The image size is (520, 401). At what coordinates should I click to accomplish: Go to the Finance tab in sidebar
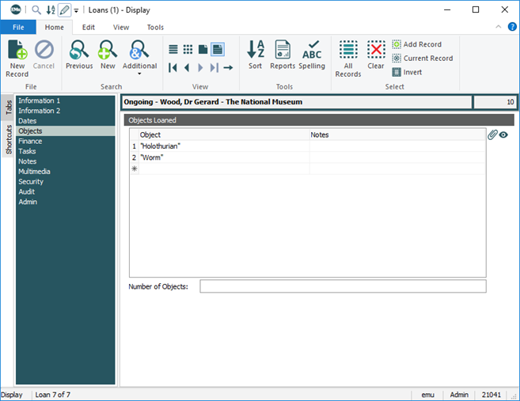point(30,142)
